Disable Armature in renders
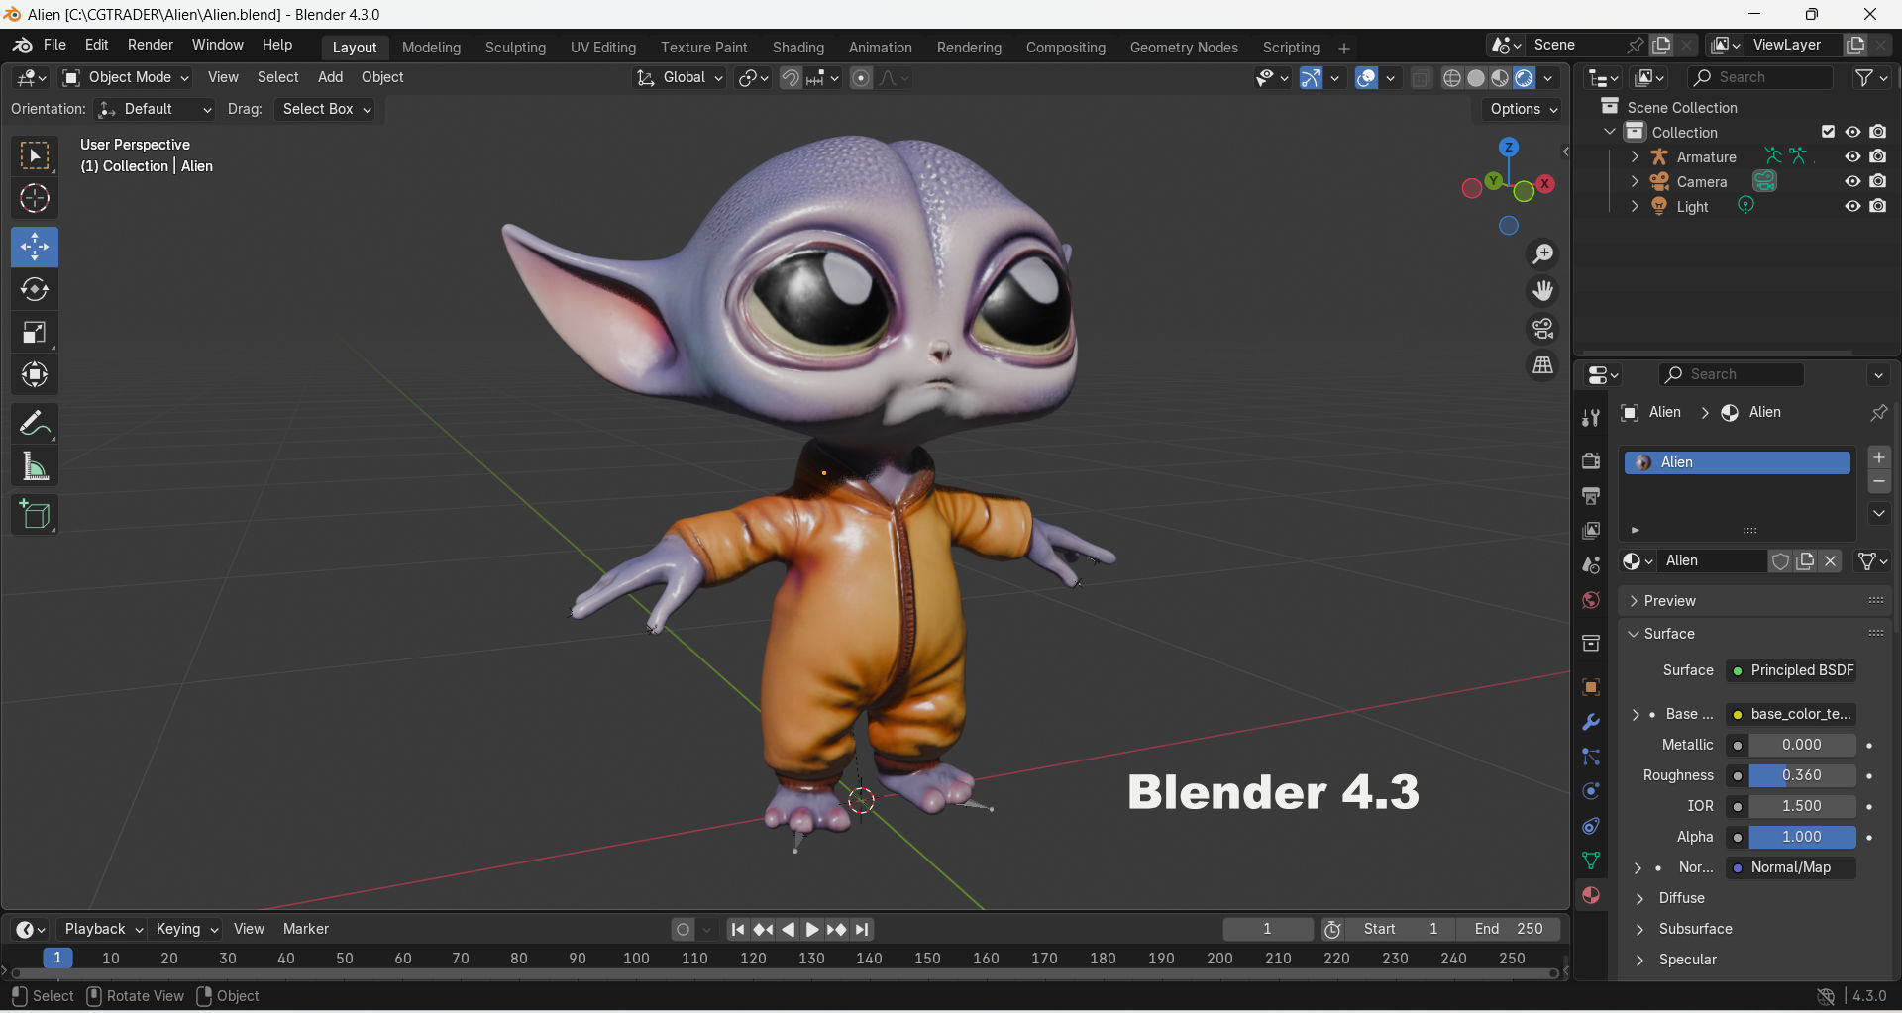Screen dimensions: 1902x1013 pyautogui.click(x=1878, y=156)
